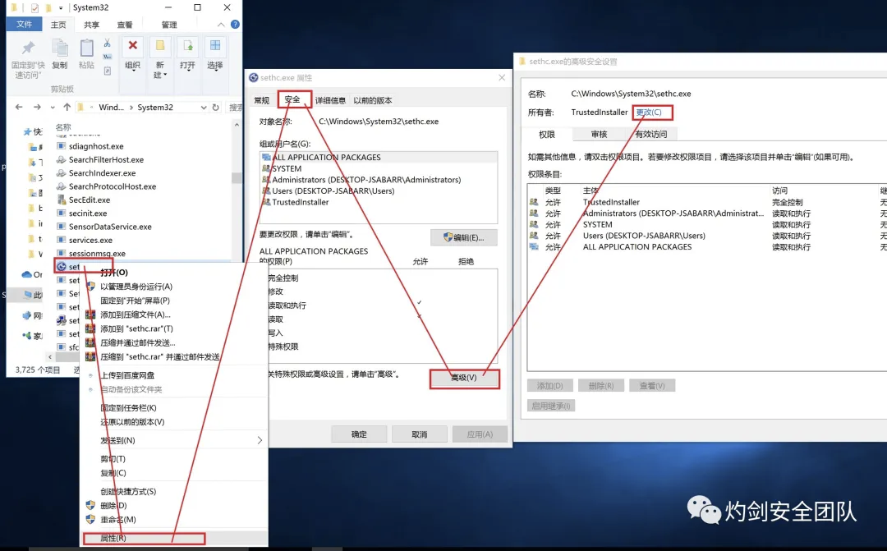Image resolution: width=887 pixels, height=551 pixels.
Task: Click the Quick access star icon in sidebar
Action: coord(27,132)
